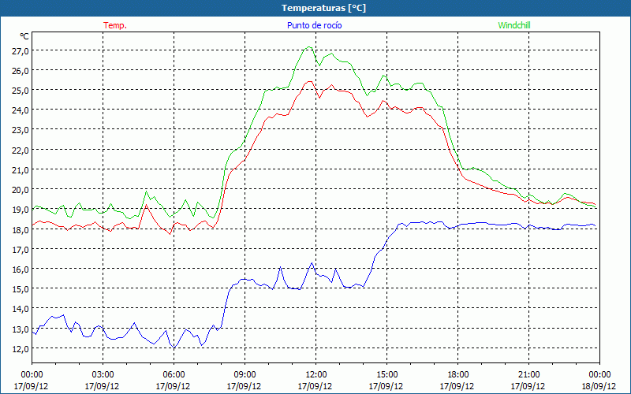Click the 17,0 y-axis value
The height and width of the screenshot is (394, 631).
[21, 250]
